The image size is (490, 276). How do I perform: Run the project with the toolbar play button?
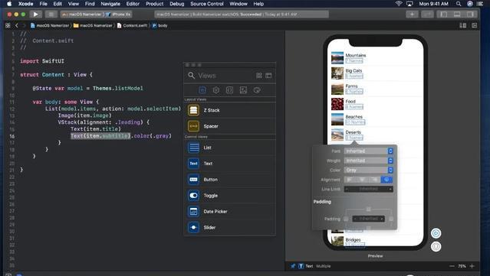coord(35,15)
